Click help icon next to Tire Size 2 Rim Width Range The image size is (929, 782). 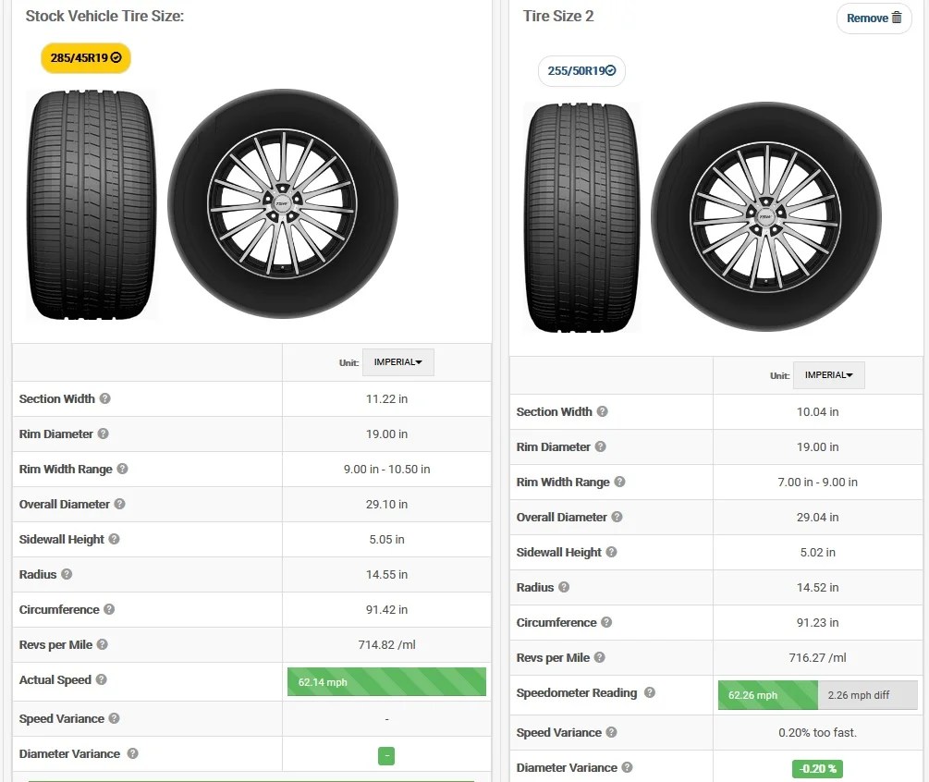coord(619,482)
